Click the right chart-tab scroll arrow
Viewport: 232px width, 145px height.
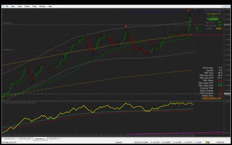click(x=229, y=139)
